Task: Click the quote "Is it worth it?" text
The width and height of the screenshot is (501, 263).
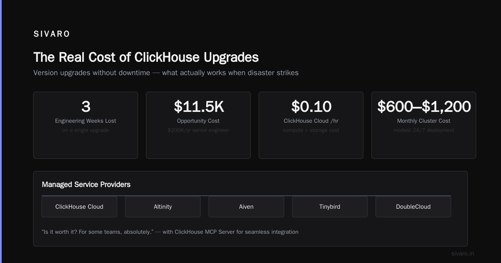Action: click(x=170, y=232)
